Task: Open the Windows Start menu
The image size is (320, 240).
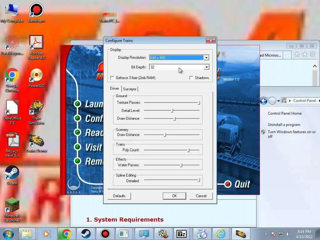Action: point(8,234)
